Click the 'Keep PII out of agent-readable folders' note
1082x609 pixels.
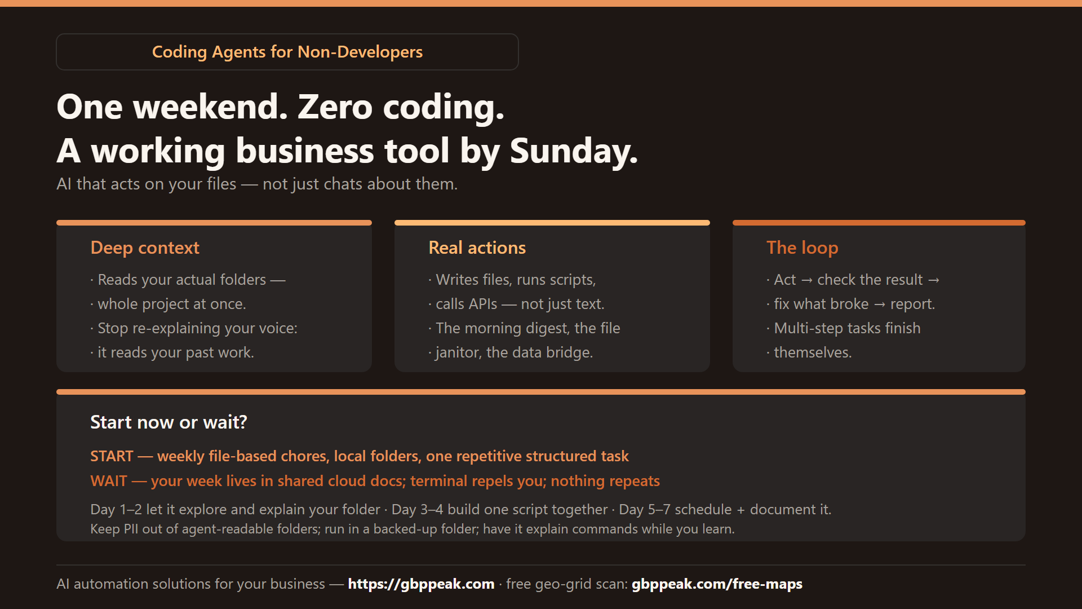[x=413, y=529]
